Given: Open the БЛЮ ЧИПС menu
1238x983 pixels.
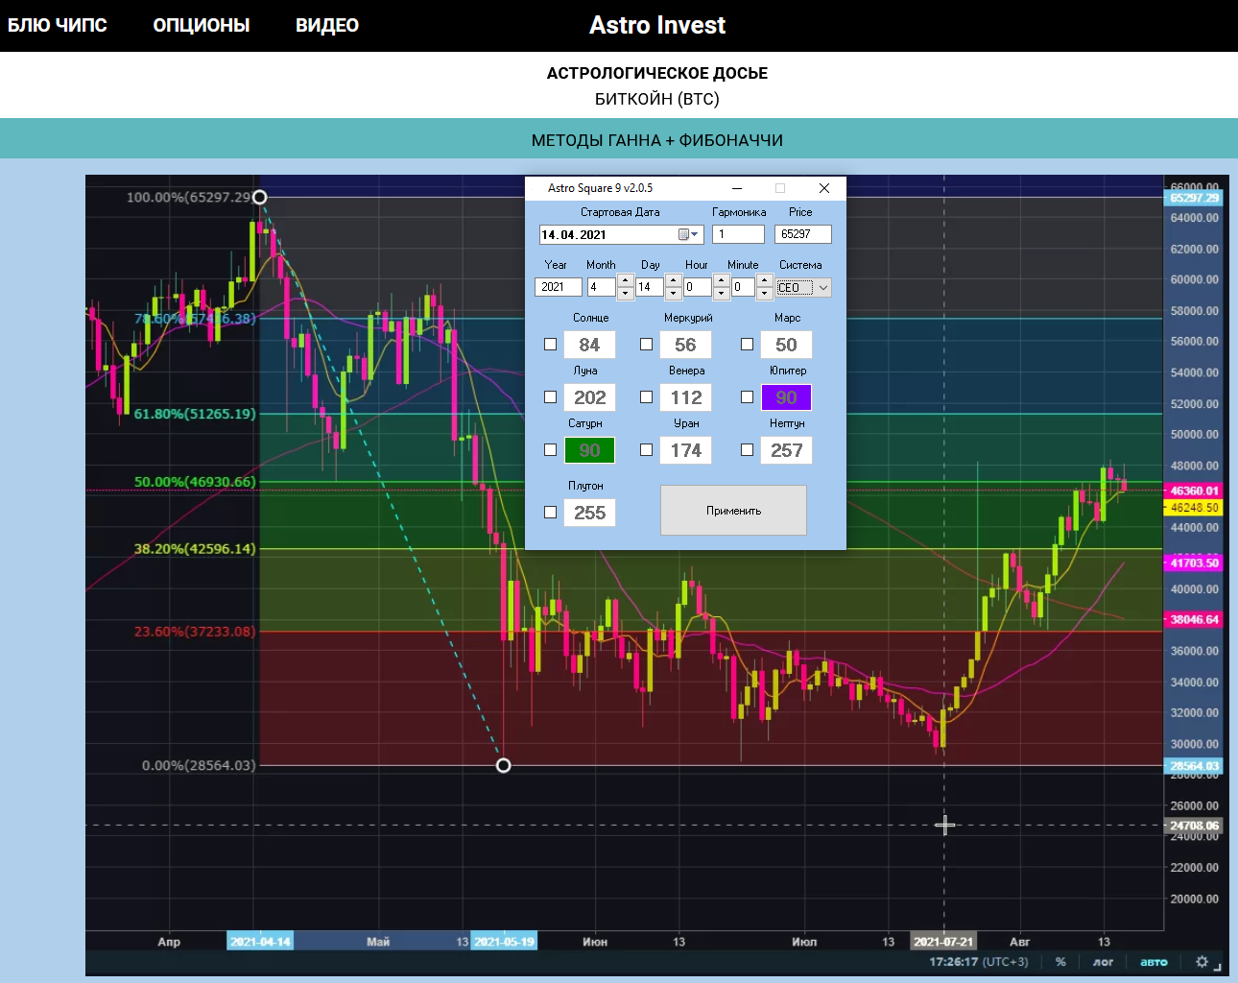Looking at the screenshot, I should click(58, 26).
